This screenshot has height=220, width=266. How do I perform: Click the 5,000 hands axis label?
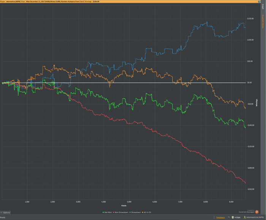pyautogui.click(x=129, y=202)
